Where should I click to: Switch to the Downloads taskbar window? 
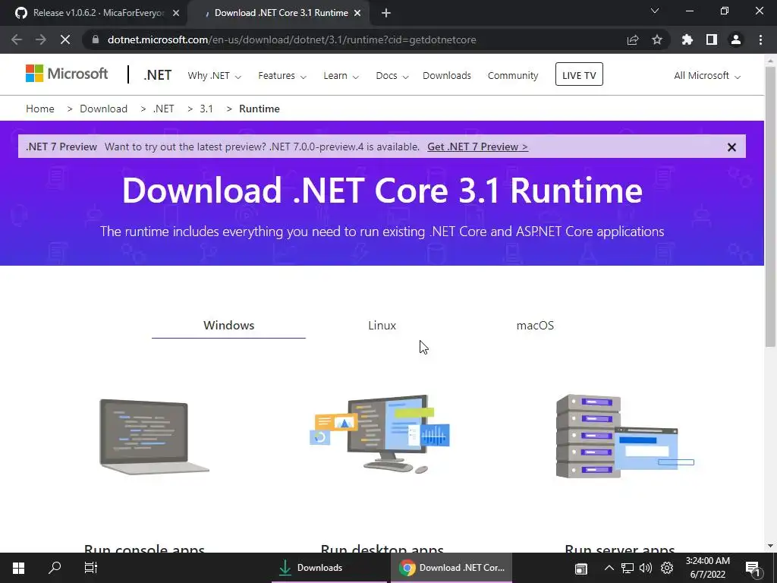(329, 568)
